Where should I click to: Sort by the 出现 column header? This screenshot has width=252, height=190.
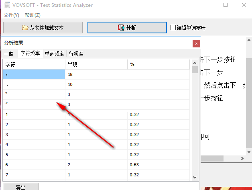(96, 64)
